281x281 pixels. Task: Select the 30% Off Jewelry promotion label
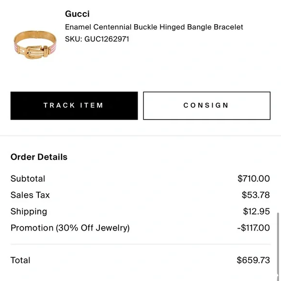point(70,228)
